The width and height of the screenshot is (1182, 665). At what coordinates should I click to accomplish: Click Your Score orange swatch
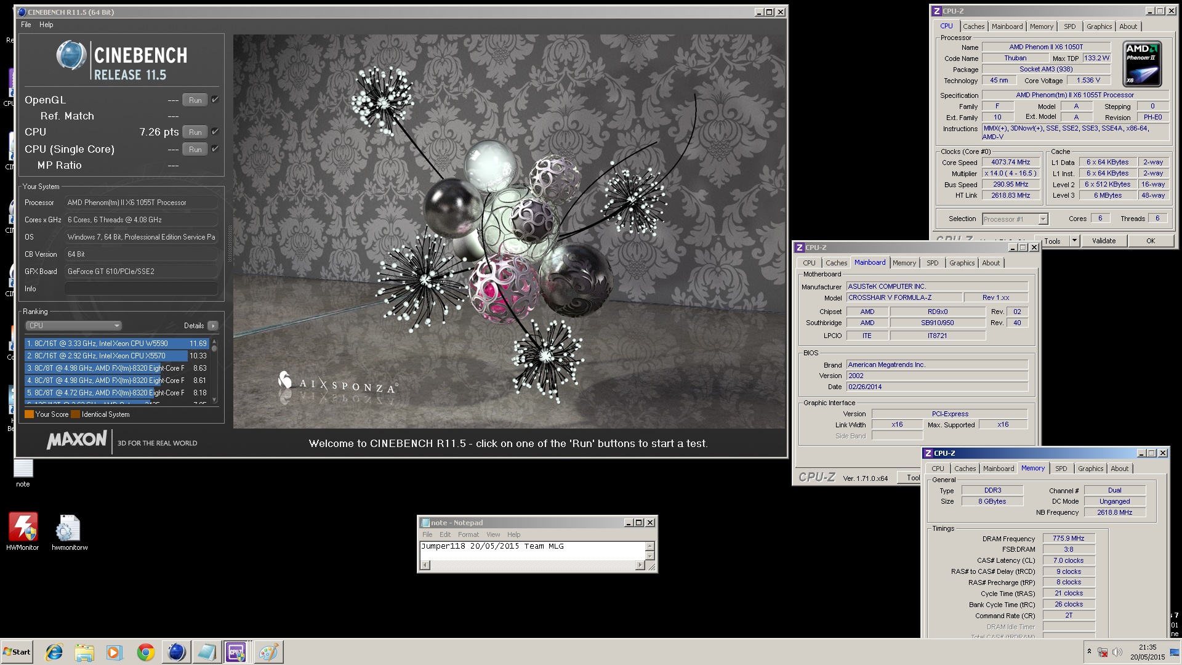29,414
